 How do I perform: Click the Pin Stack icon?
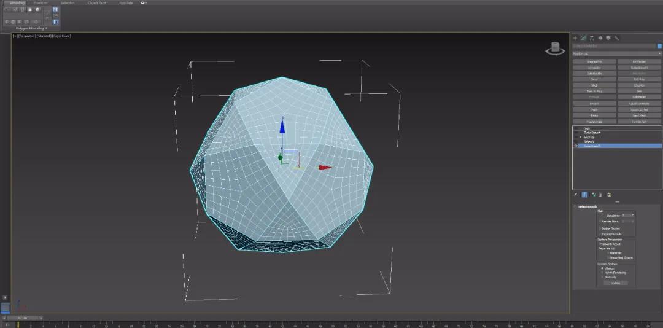[576, 195]
